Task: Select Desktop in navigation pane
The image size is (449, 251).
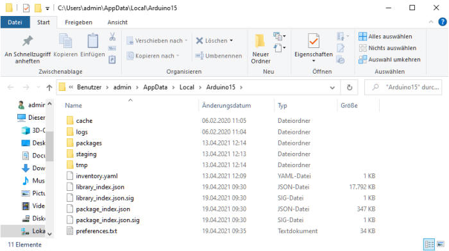Action: (34, 143)
